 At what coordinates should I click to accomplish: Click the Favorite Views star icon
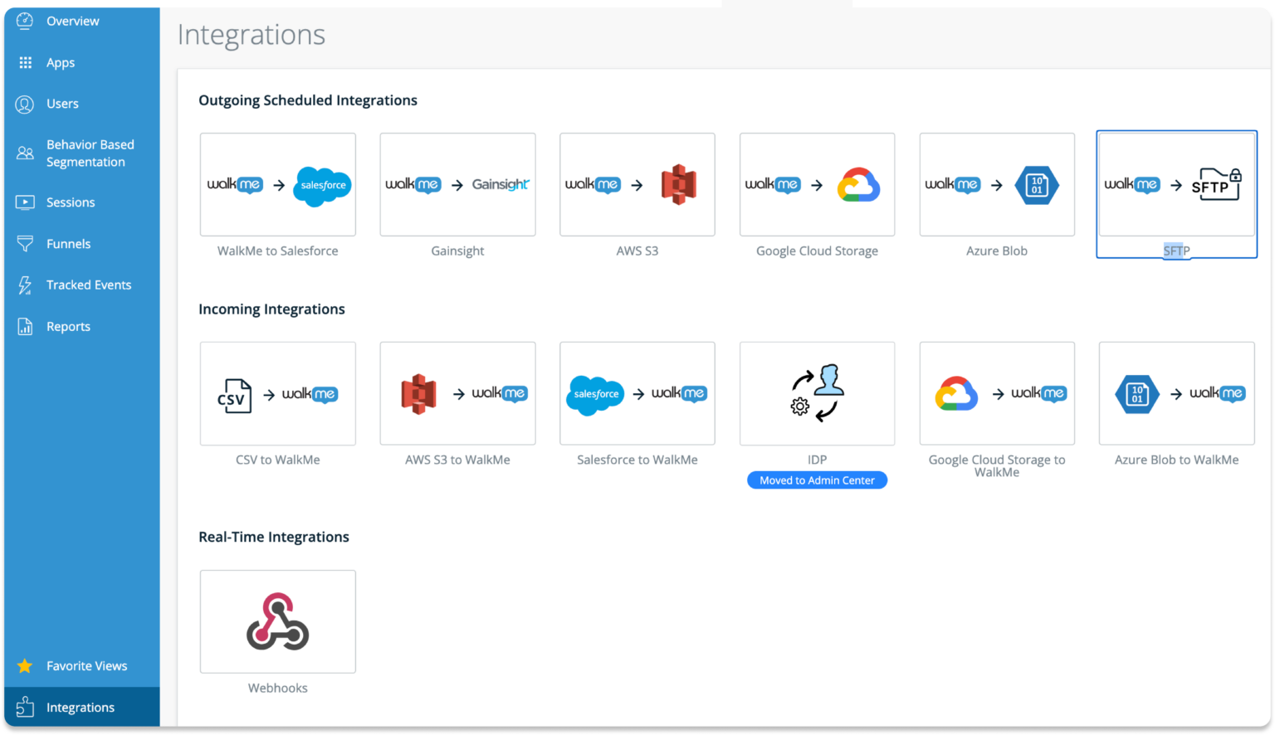click(x=24, y=665)
